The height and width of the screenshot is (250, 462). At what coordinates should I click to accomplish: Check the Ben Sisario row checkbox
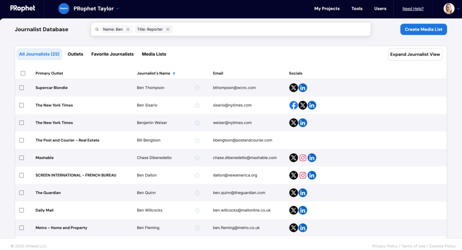tap(22, 105)
